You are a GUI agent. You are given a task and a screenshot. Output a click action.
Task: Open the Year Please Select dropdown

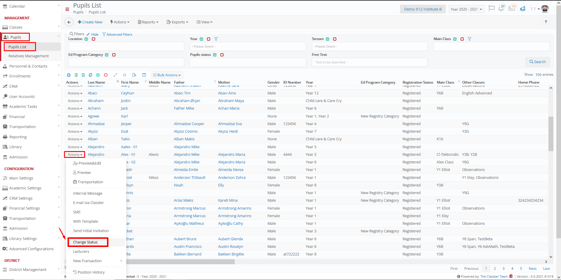pyautogui.click(x=248, y=46)
